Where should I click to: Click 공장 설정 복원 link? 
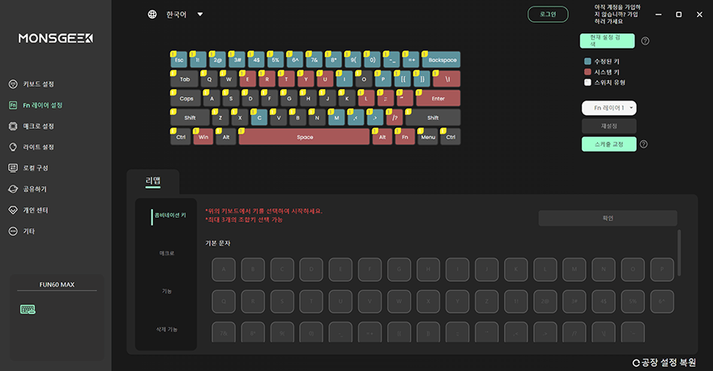[x=668, y=363]
